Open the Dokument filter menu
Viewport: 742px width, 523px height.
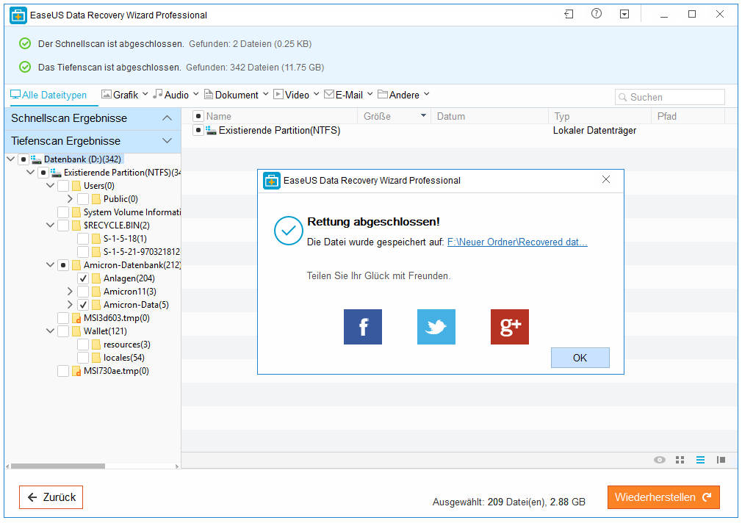236,95
